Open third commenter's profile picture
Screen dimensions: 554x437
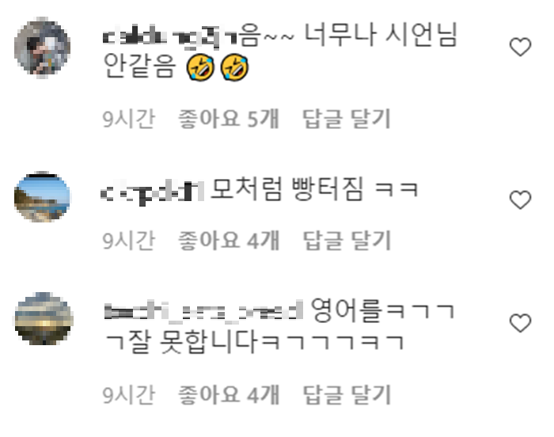point(44,318)
